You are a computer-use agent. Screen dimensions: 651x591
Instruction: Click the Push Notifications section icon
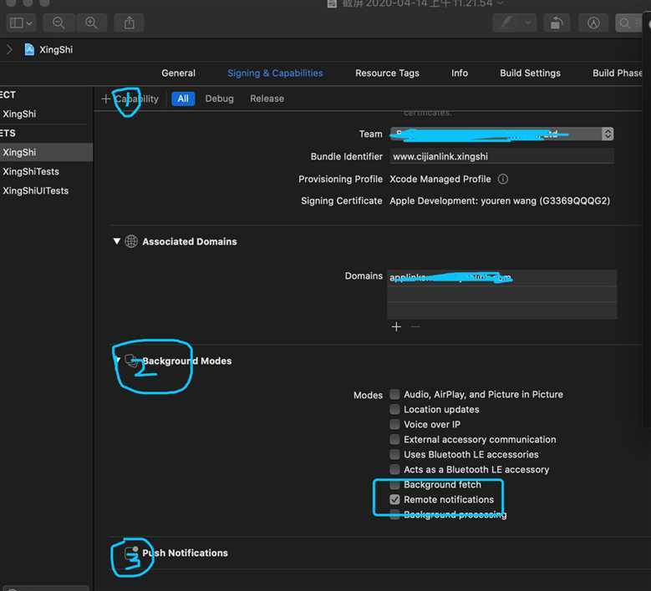coord(131,553)
